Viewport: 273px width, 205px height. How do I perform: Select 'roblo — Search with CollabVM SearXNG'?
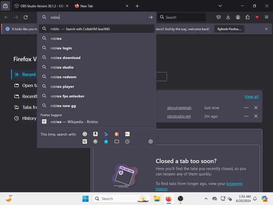tap(97, 29)
